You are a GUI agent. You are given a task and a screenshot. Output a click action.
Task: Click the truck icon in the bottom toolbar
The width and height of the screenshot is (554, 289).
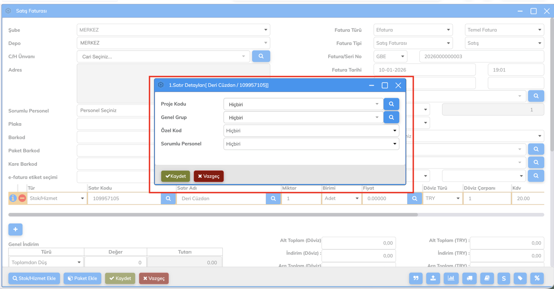(x=469, y=278)
